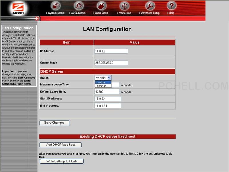Viewport: 229px width, 172px height.
Task: Click the Help question mark icon
Action: (171, 6)
